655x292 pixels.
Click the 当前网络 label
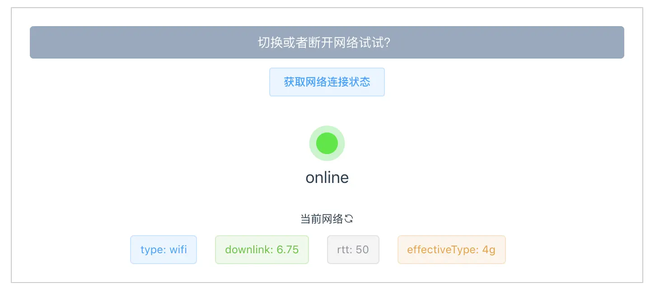(322, 219)
